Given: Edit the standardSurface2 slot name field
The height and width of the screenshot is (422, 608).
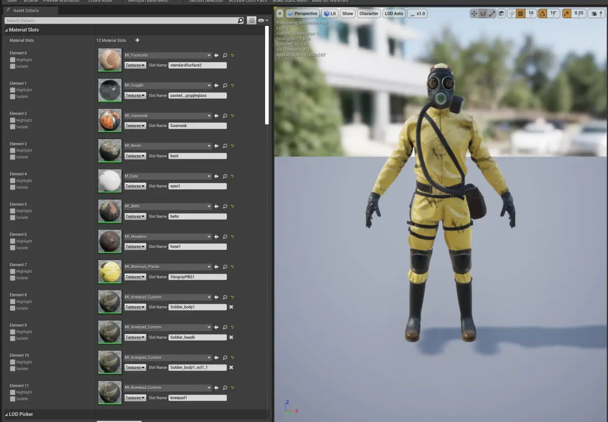Looking at the screenshot, I should 198,65.
